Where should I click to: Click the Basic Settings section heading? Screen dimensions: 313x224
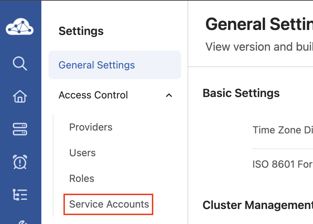[241, 93]
